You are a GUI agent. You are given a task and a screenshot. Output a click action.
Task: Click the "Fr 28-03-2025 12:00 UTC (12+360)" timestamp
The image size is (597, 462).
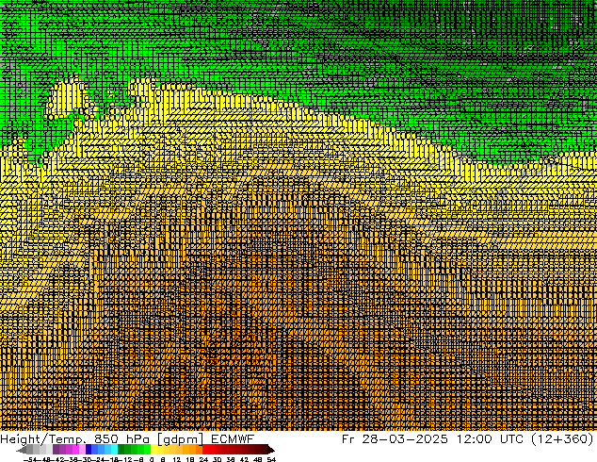pos(468,438)
